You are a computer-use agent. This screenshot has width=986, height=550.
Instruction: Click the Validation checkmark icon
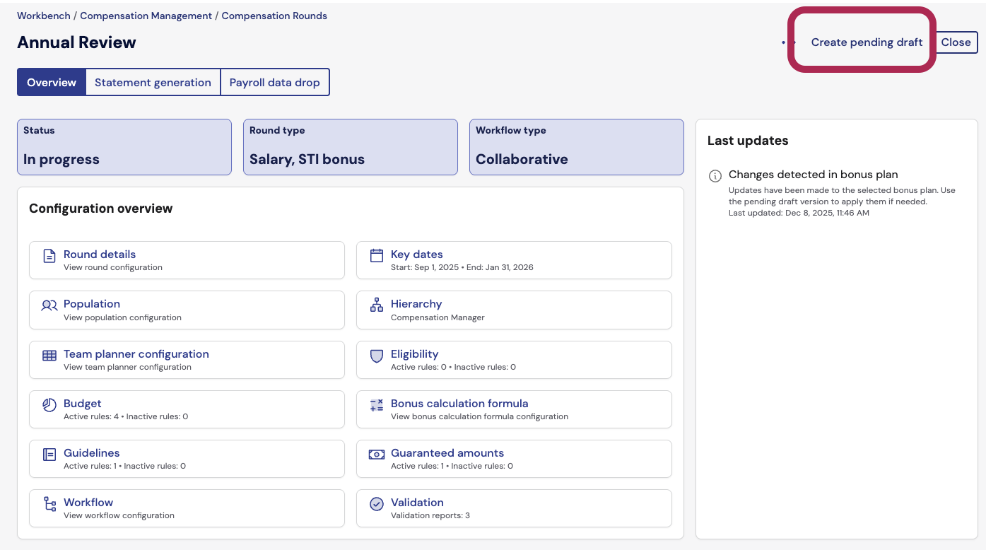click(377, 504)
